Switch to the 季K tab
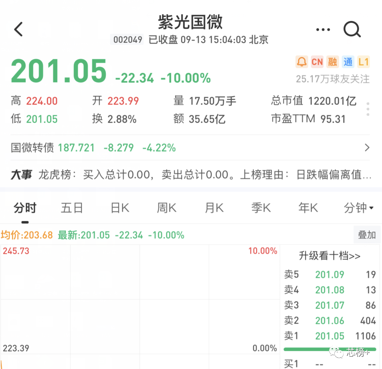Image resolution: width=382 pixels, height=369 pixels. (x=261, y=208)
